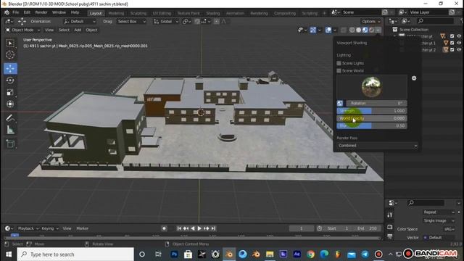The width and height of the screenshot is (464, 261).
Task: Open the Global transform orientation dropdown
Action: 166,22
